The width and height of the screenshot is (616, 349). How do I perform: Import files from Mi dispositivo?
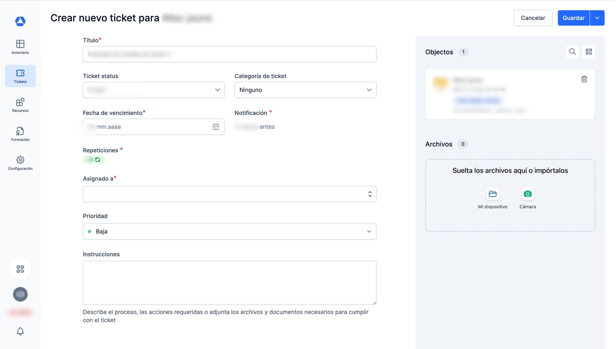[x=493, y=194]
